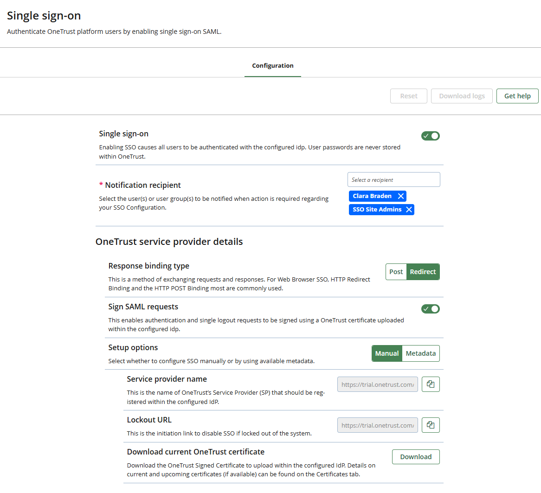
Task: Click the Select a recipient input
Action: coord(393,179)
